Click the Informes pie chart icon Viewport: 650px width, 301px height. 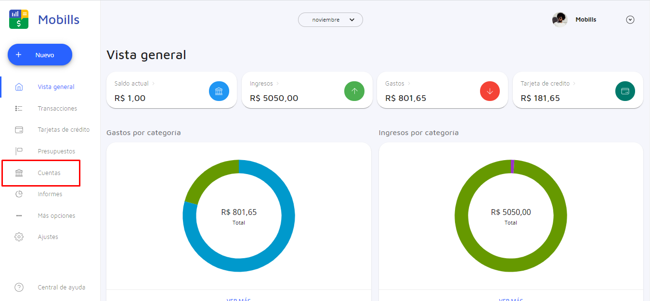(19, 194)
